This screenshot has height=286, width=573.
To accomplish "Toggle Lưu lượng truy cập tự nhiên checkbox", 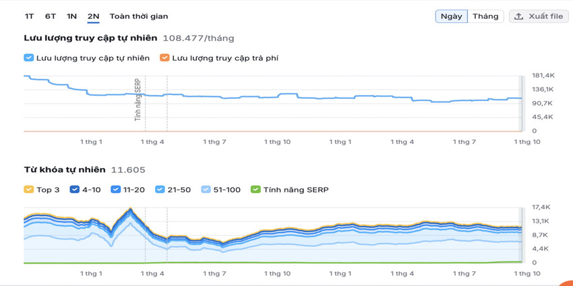I will (28, 58).
